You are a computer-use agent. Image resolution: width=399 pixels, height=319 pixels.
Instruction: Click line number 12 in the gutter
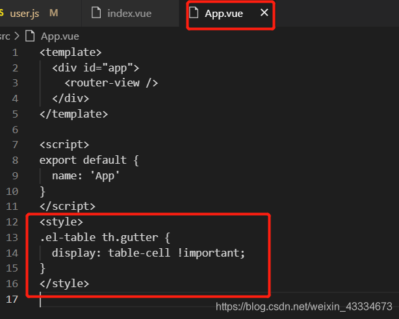click(12, 222)
